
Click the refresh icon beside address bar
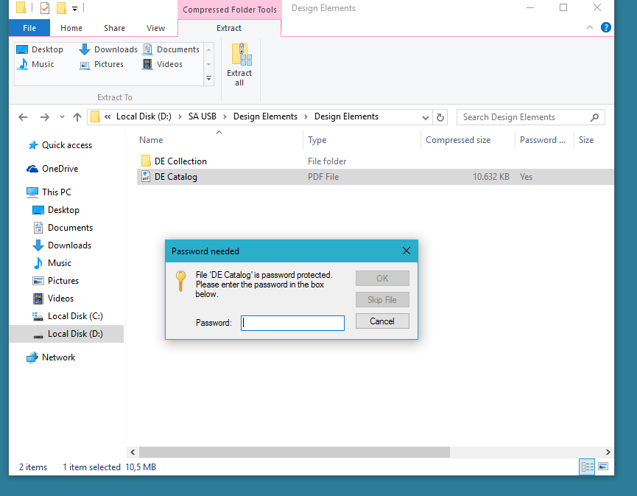[x=440, y=117]
